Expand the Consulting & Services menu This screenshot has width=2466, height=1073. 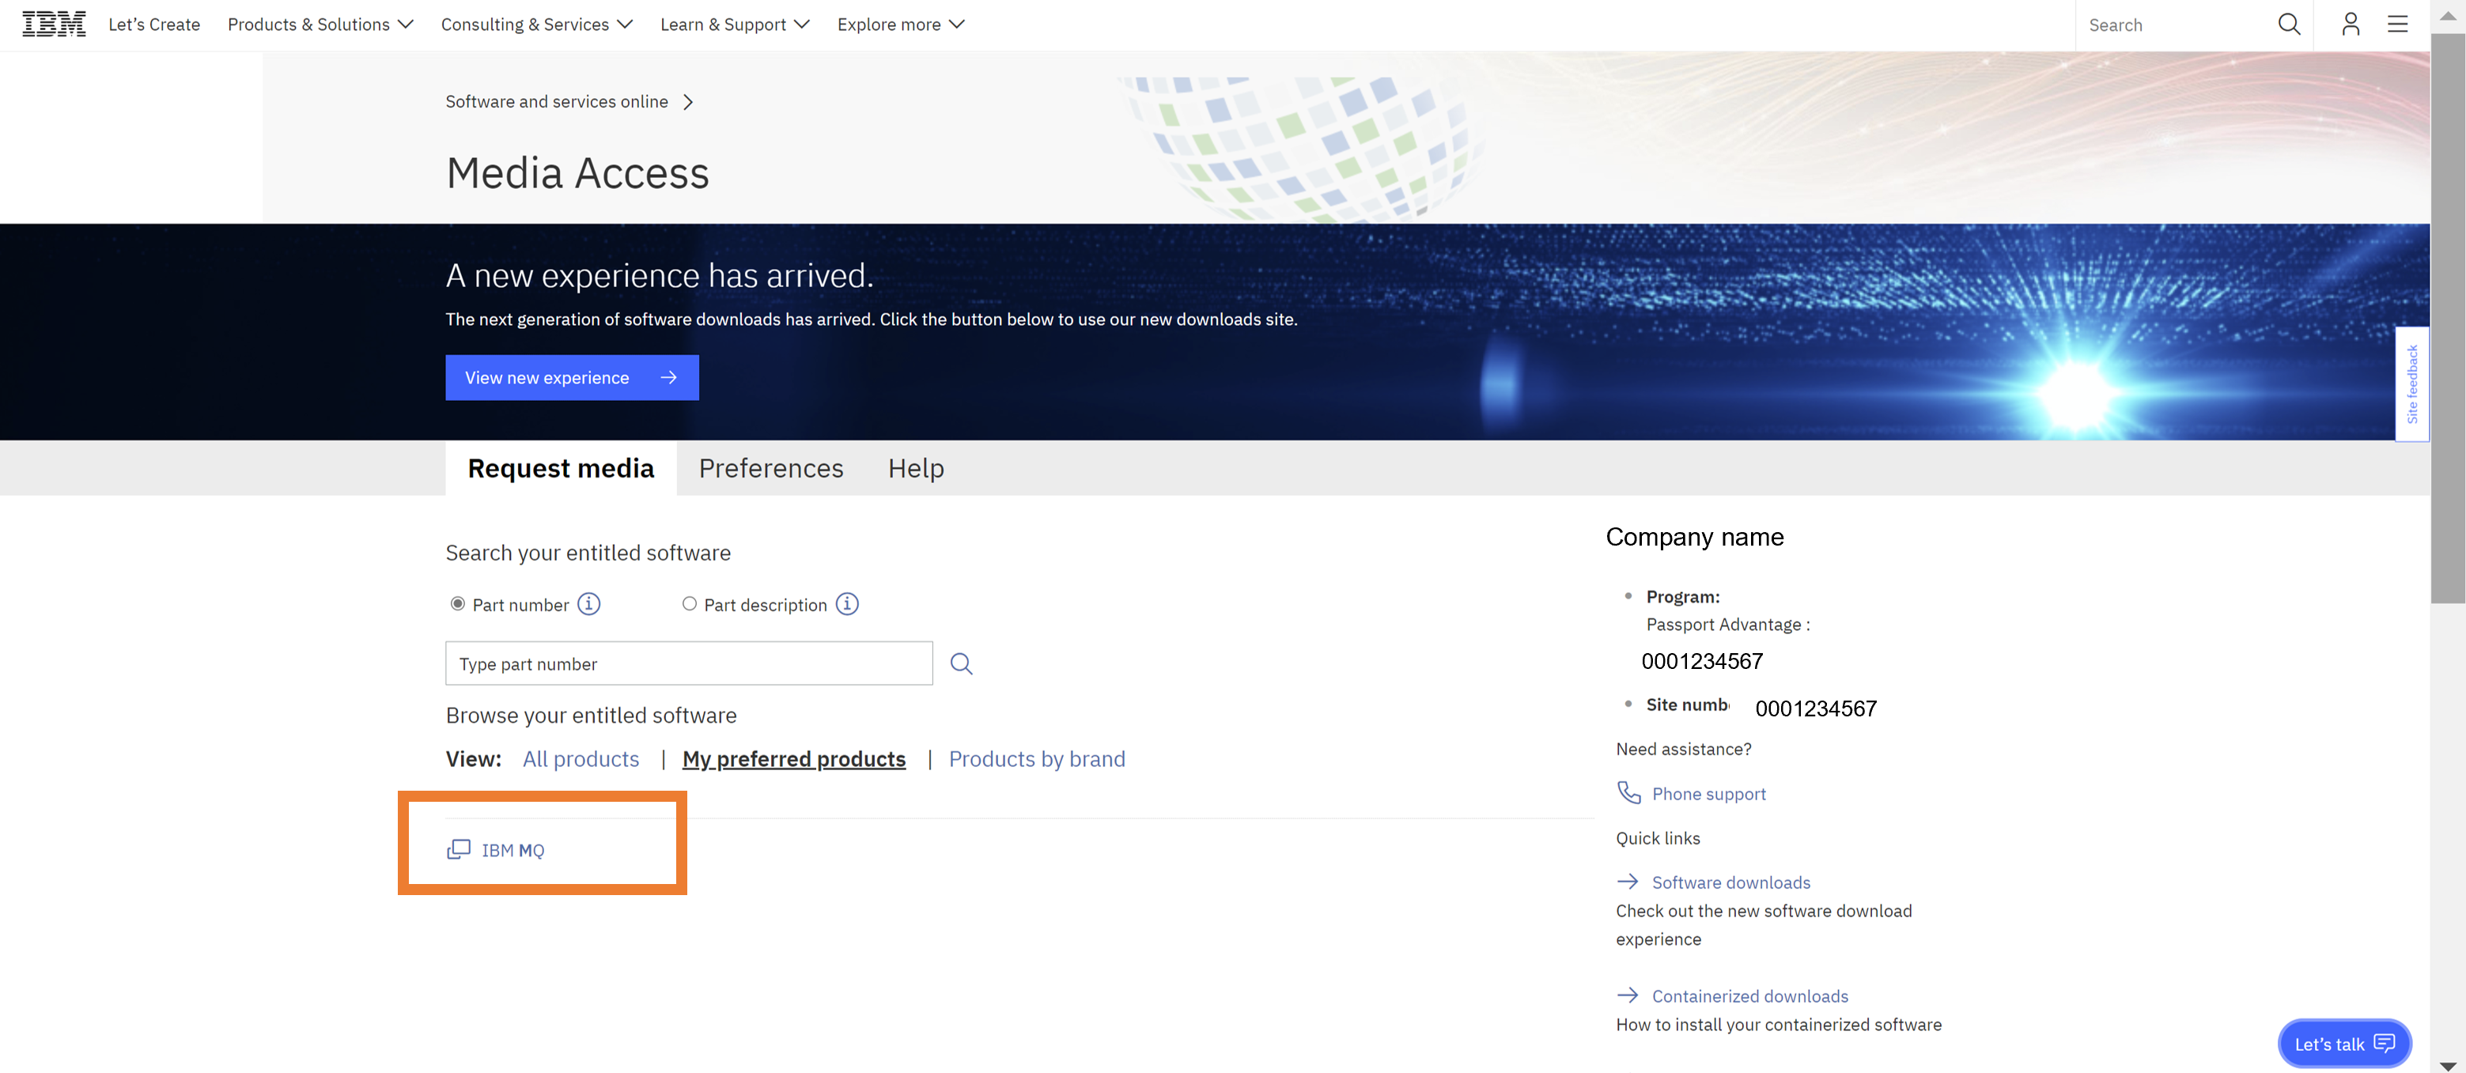(537, 24)
